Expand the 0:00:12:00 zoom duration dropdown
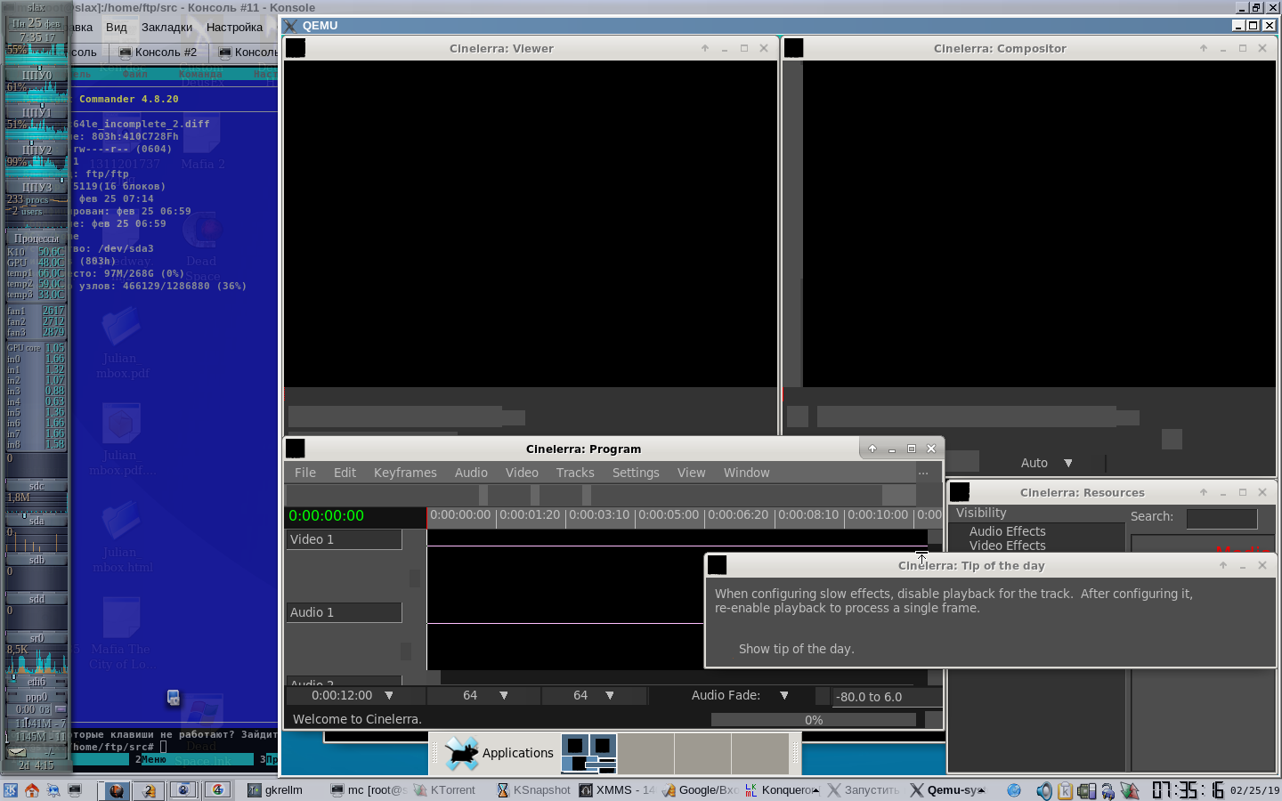Viewport: 1282px width, 801px height. point(388,695)
